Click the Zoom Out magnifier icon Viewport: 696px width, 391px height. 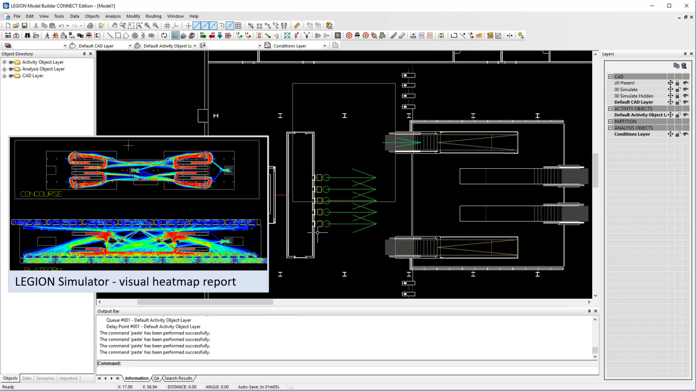click(155, 25)
